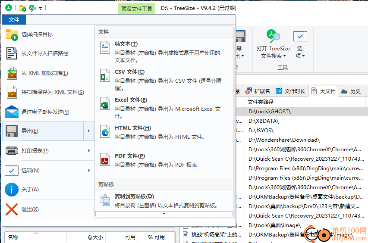Click the PDF Acrobat icon

[x=105, y=159]
